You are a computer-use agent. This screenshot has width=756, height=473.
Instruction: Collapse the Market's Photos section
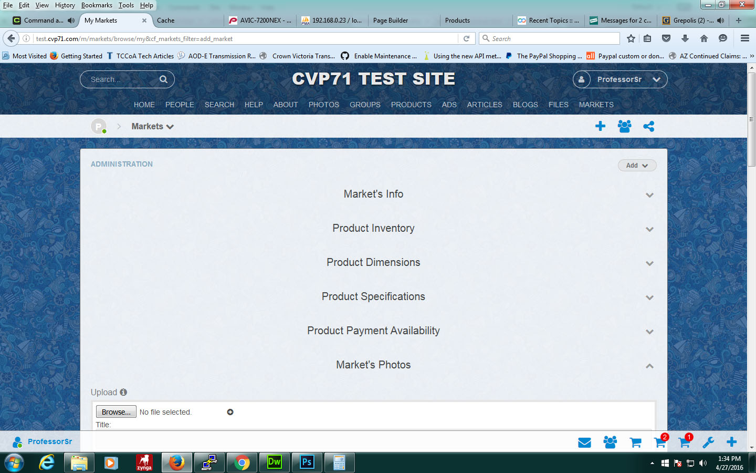pyautogui.click(x=373, y=365)
